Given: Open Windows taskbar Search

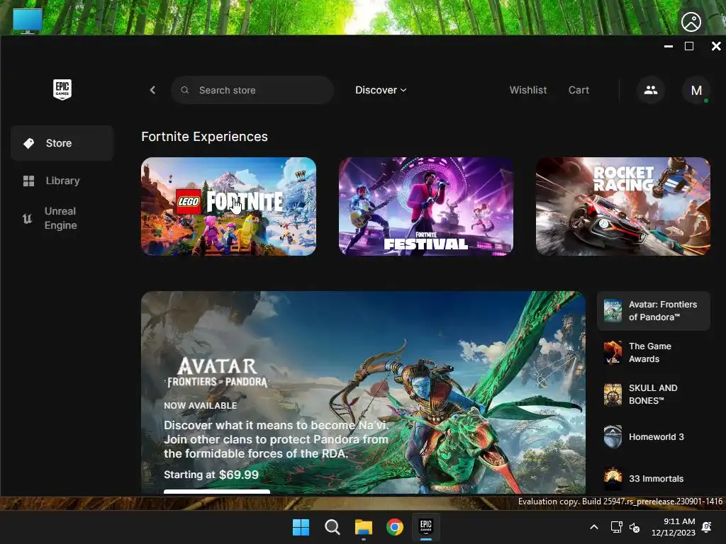Looking at the screenshot, I should (332, 527).
